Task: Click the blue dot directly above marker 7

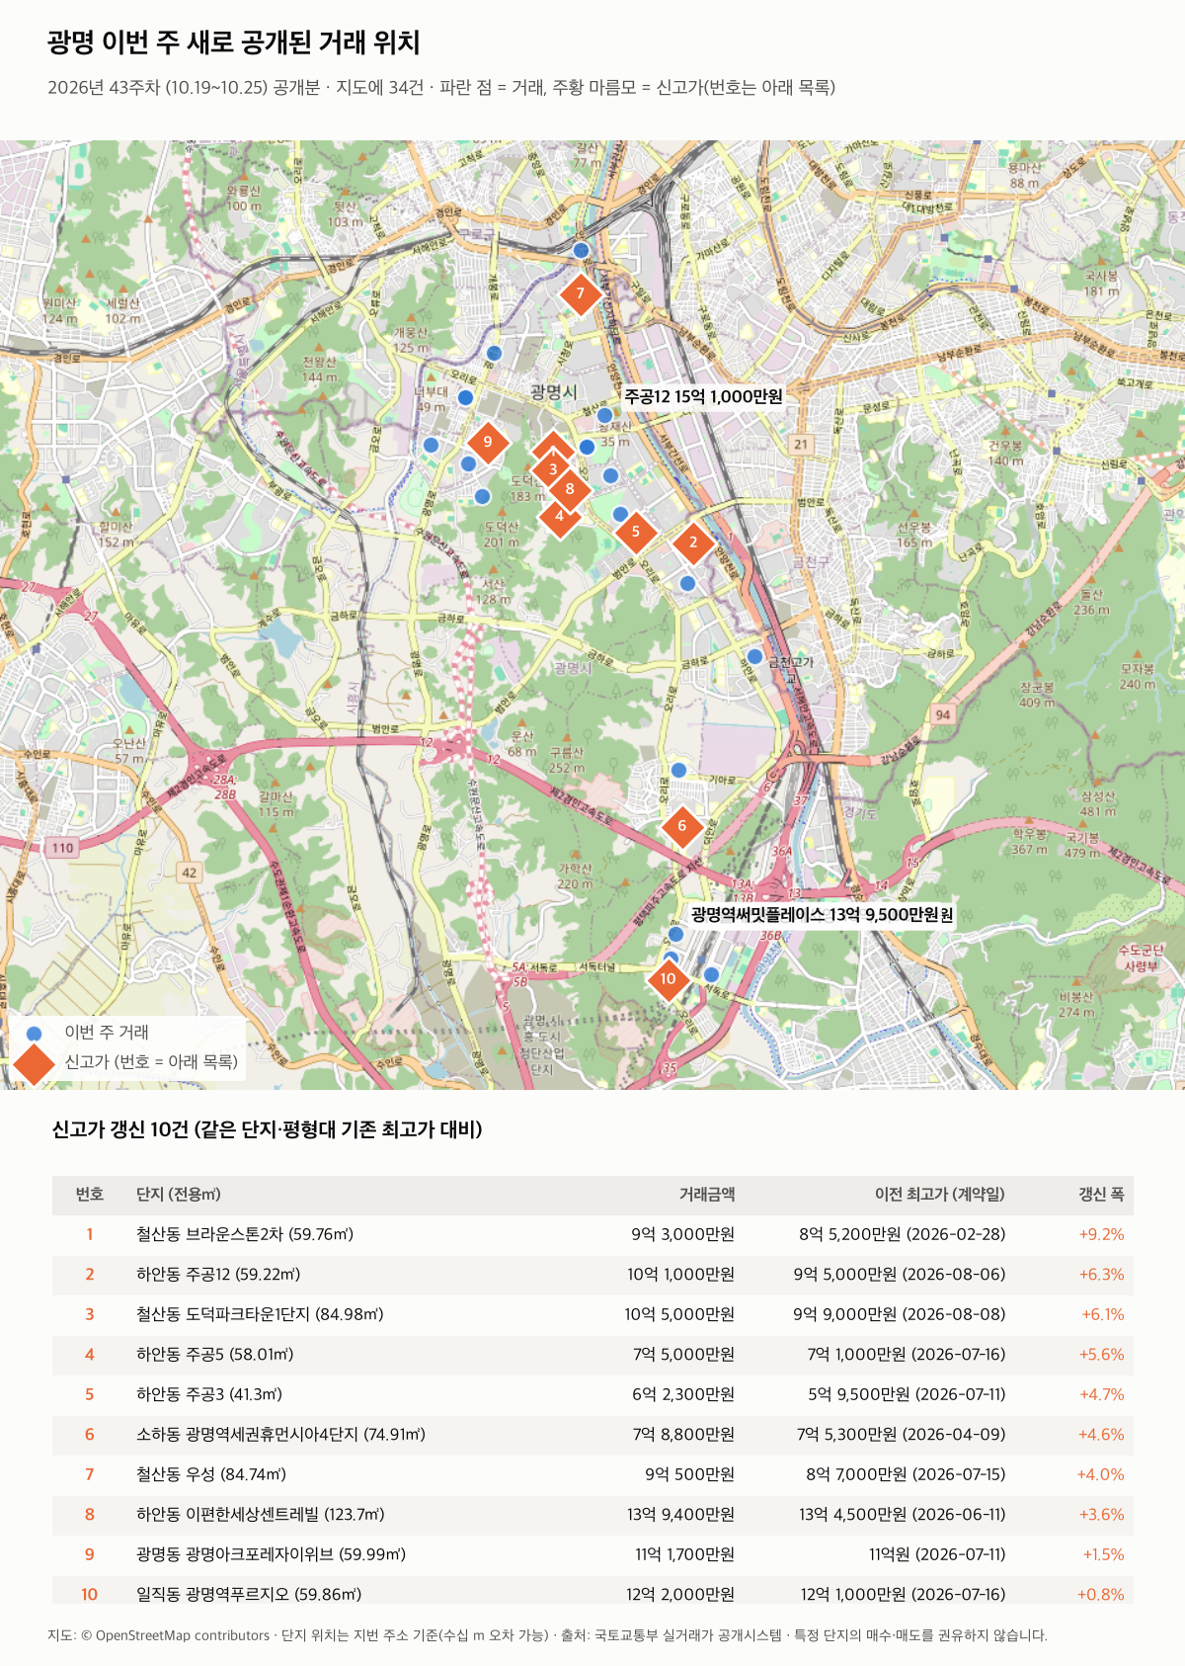Action: [x=582, y=250]
